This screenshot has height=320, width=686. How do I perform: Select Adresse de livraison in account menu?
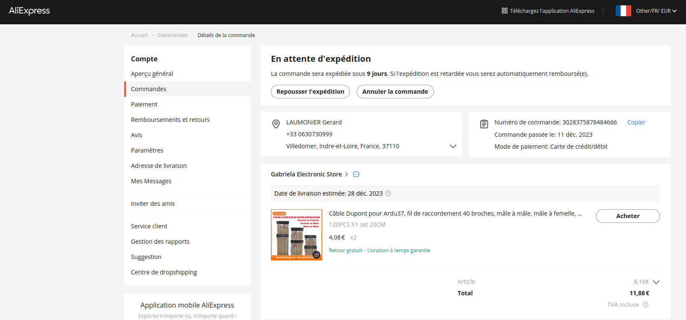(x=159, y=166)
